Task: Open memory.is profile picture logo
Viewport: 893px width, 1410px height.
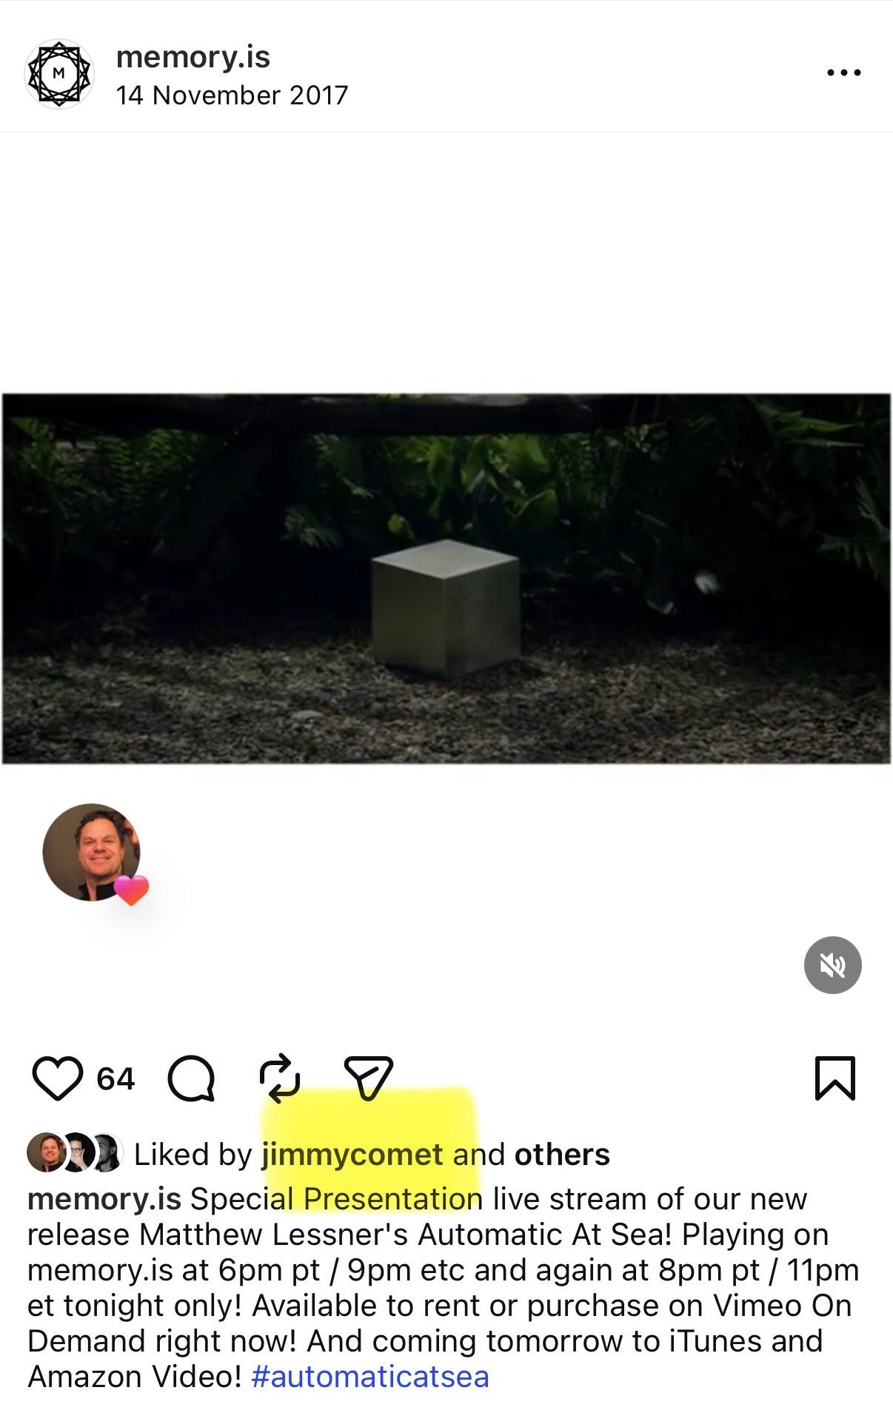Action: pos(59,74)
